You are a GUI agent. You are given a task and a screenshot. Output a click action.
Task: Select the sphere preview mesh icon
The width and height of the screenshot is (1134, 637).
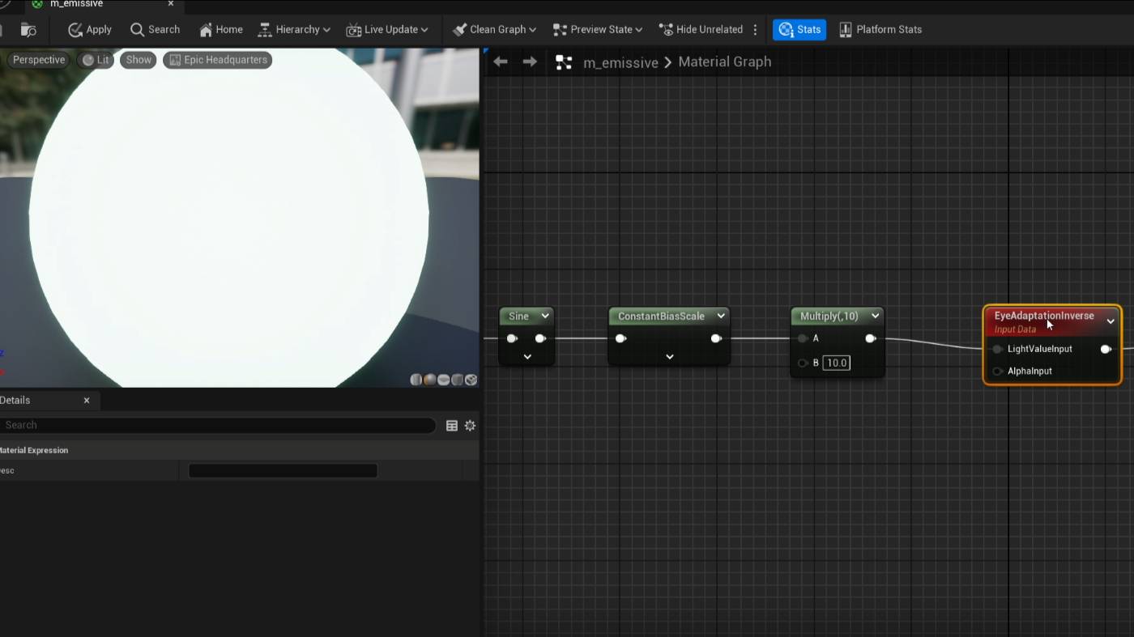[x=429, y=380]
